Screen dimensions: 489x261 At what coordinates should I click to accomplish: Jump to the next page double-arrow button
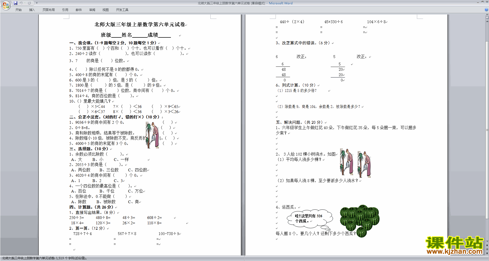[487, 253]
